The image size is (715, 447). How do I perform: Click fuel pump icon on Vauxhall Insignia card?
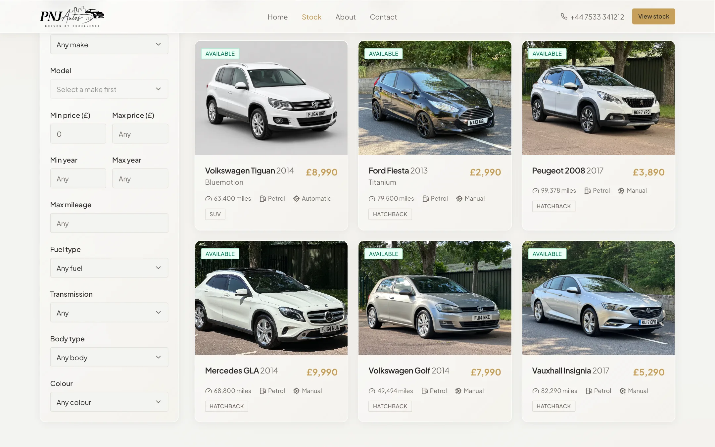tap(589, 391)
